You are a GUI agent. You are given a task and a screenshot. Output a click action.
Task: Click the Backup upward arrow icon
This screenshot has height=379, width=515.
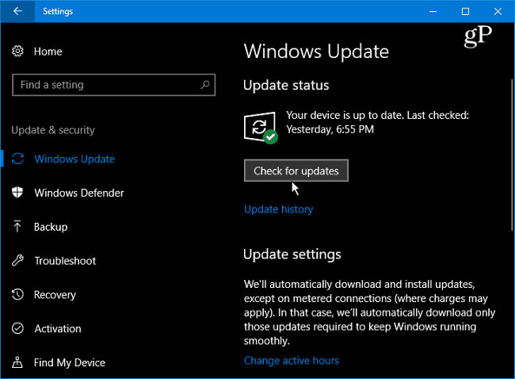[x=17, y=226]
